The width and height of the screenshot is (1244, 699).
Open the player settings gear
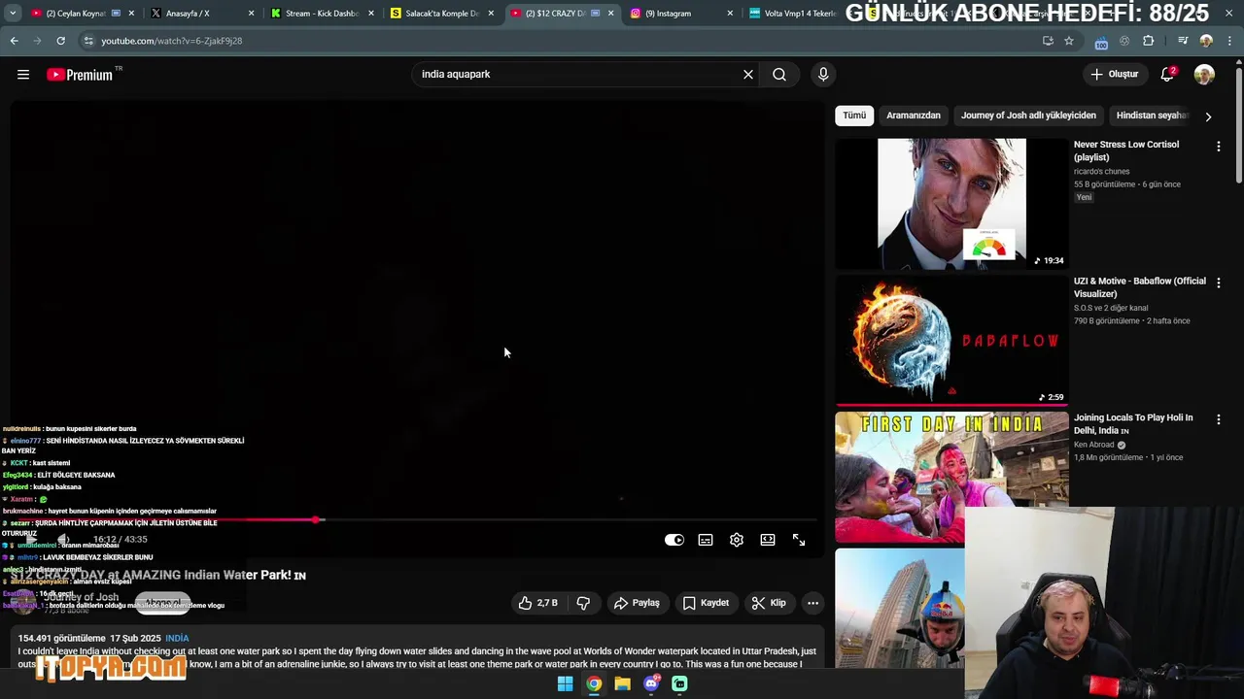(x=737, y=540)
